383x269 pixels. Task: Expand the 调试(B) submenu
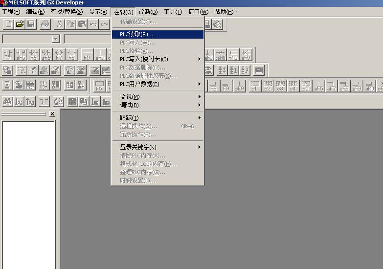[158, 105]
